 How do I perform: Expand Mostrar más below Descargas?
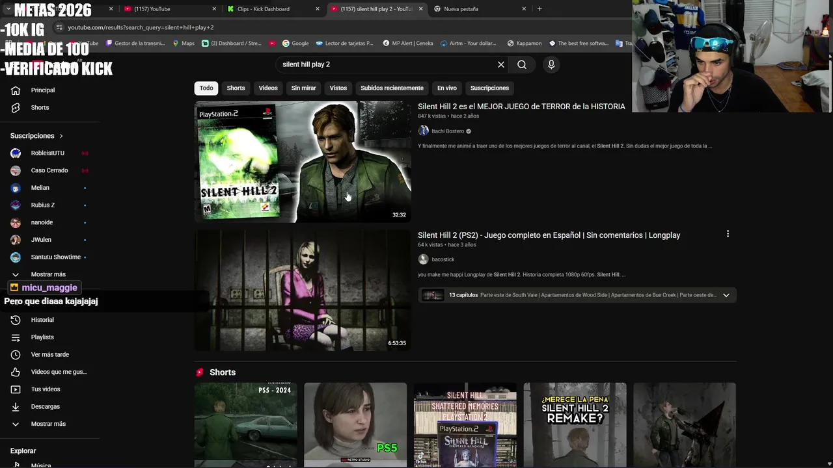point(48,424)
